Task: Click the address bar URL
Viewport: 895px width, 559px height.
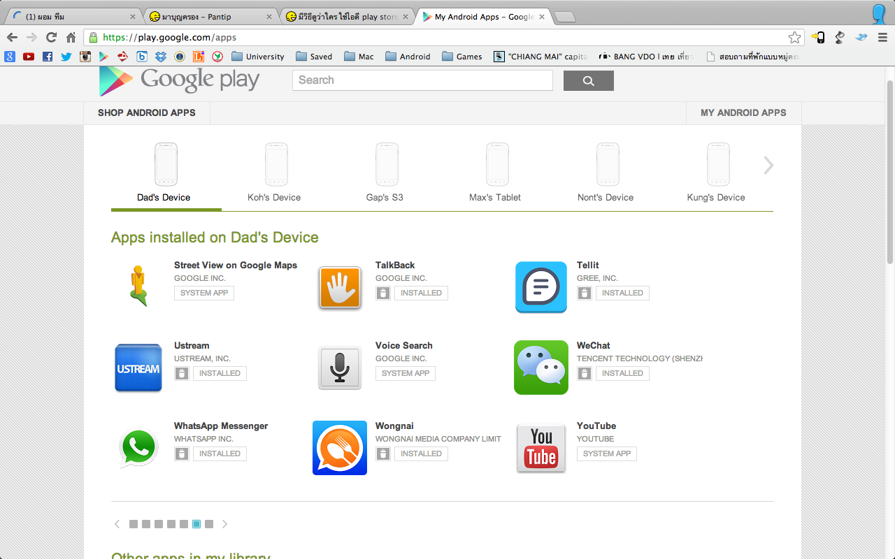Action: point(170,38)
